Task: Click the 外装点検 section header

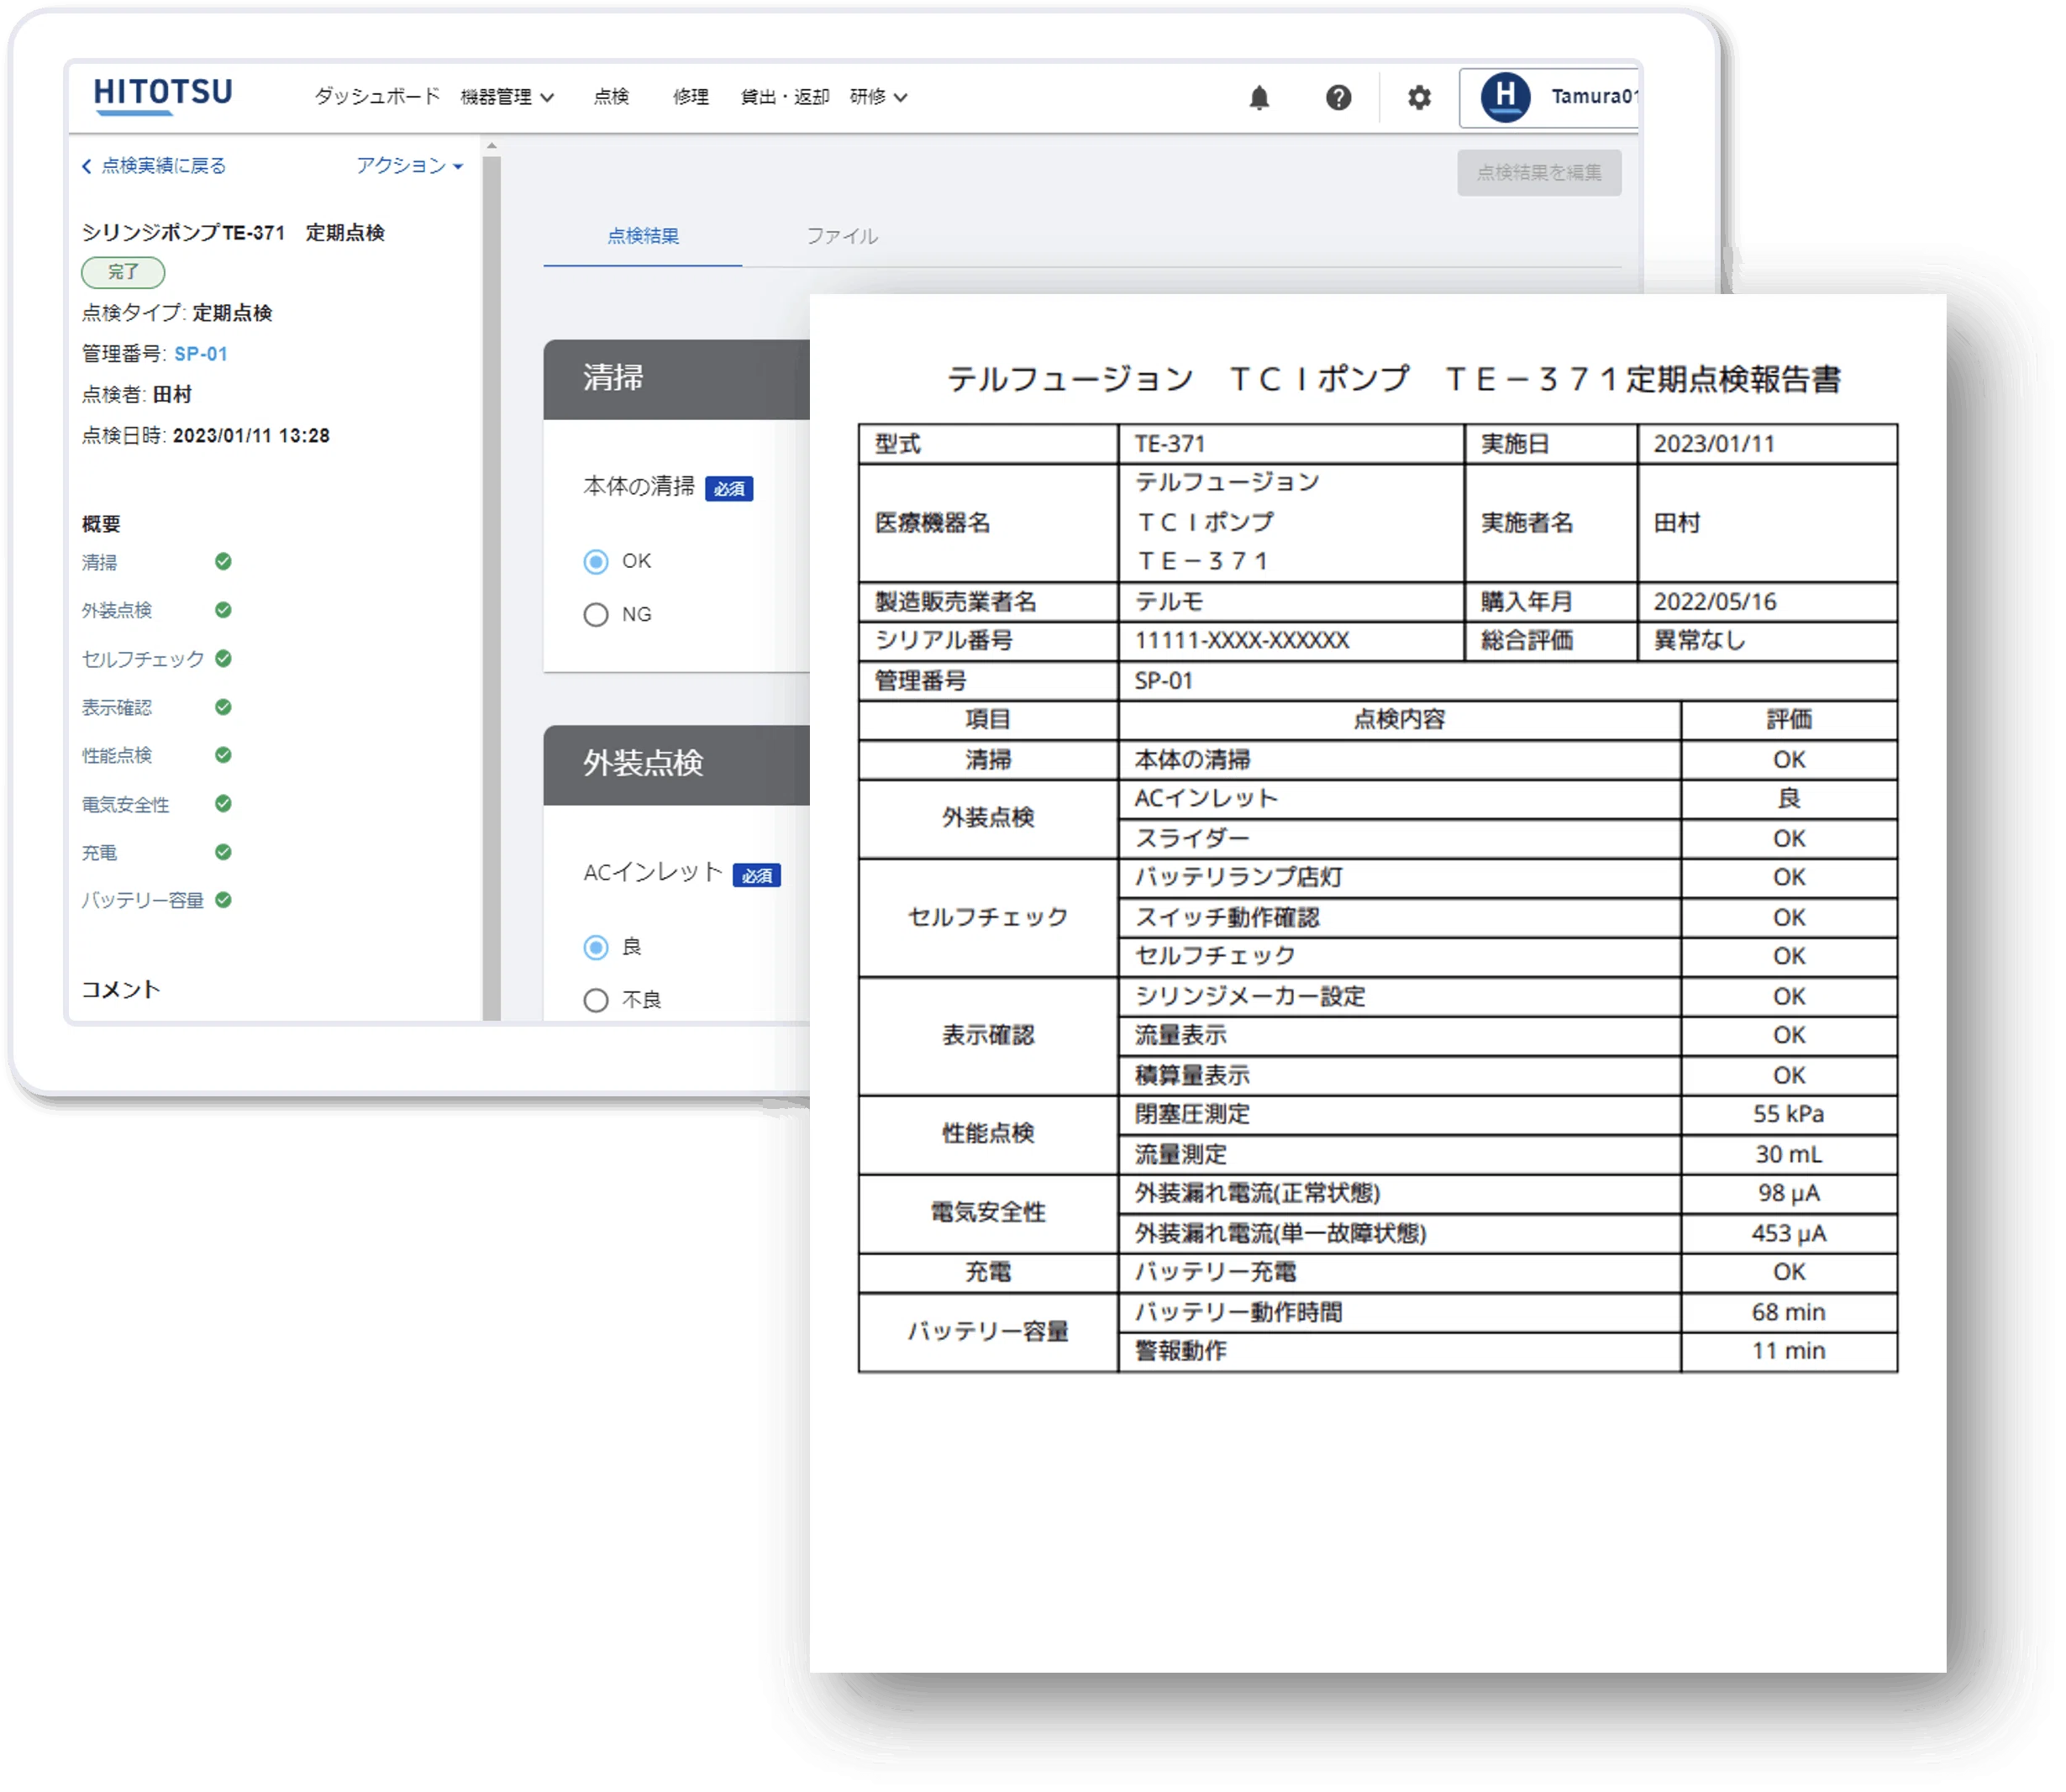Action: tap(677, 765)
